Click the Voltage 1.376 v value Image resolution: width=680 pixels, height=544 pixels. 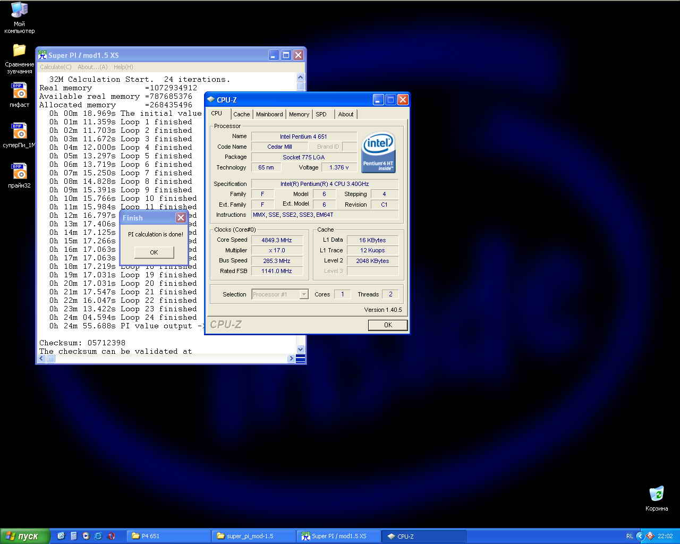pyautogui.click(x=339, y=167)
